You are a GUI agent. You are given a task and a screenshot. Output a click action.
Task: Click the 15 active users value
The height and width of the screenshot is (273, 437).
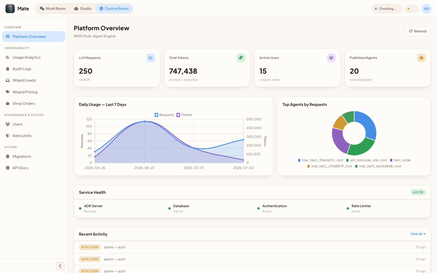click(x=263, y=71)
